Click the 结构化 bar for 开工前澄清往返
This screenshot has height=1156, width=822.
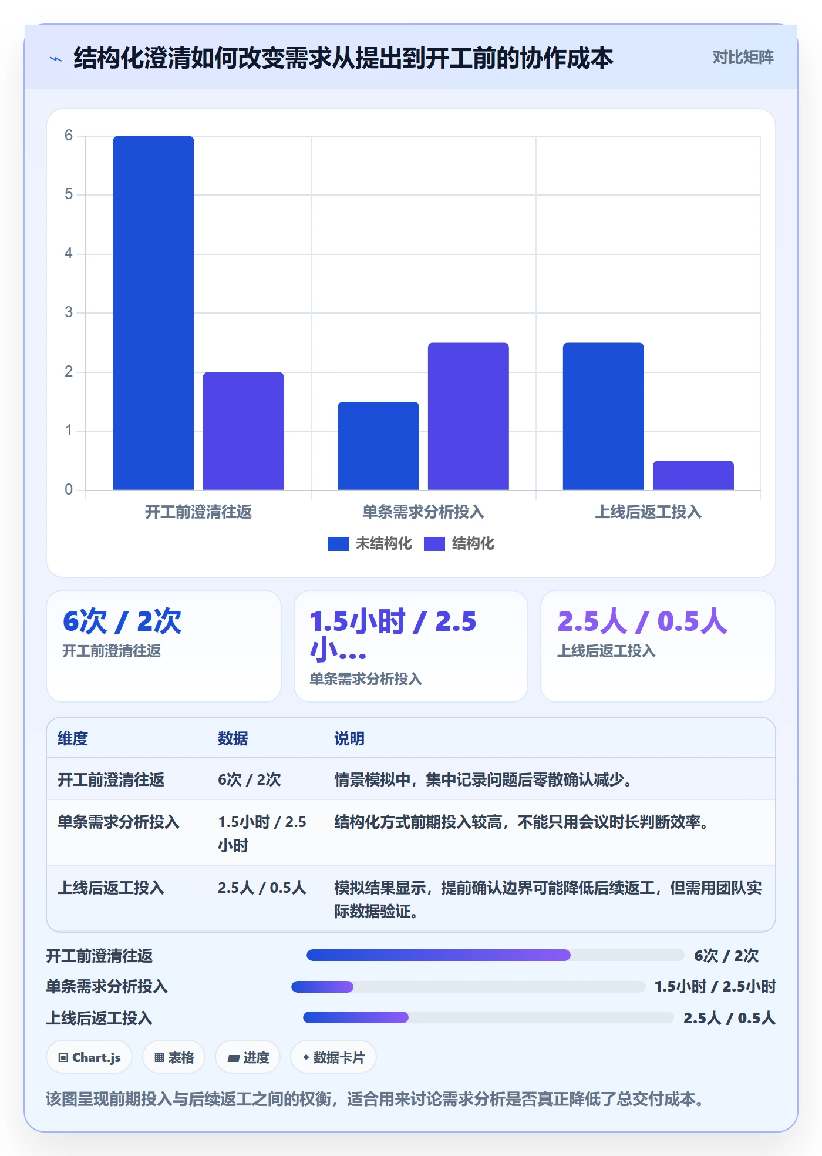[x=244, y=431]
